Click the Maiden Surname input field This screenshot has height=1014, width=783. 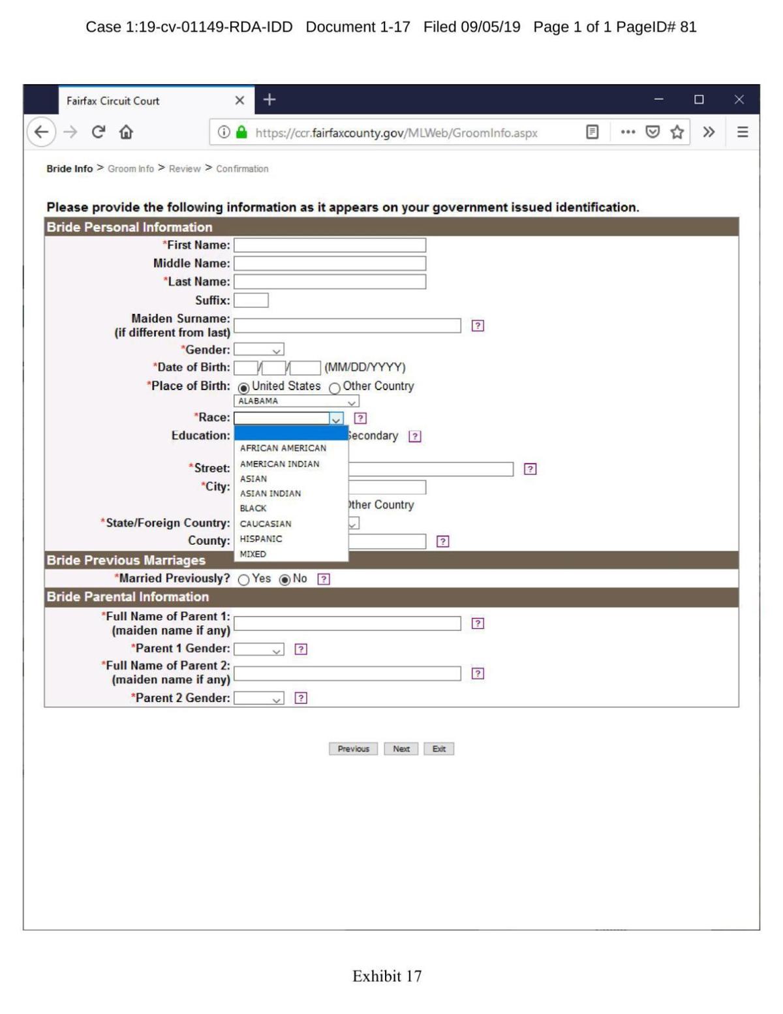click(347, 326)
